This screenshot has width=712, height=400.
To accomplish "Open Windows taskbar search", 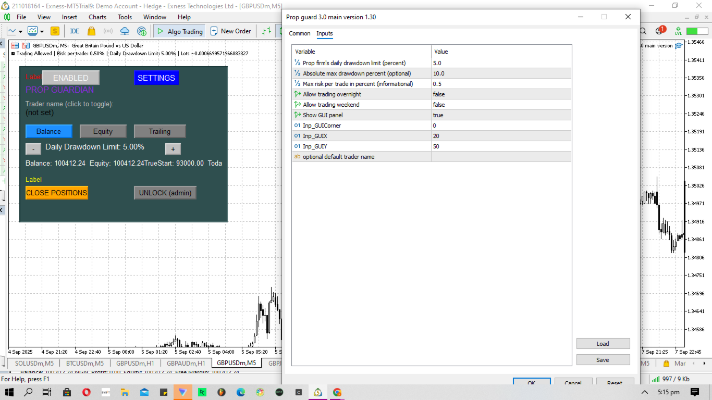I will (29, 392).
